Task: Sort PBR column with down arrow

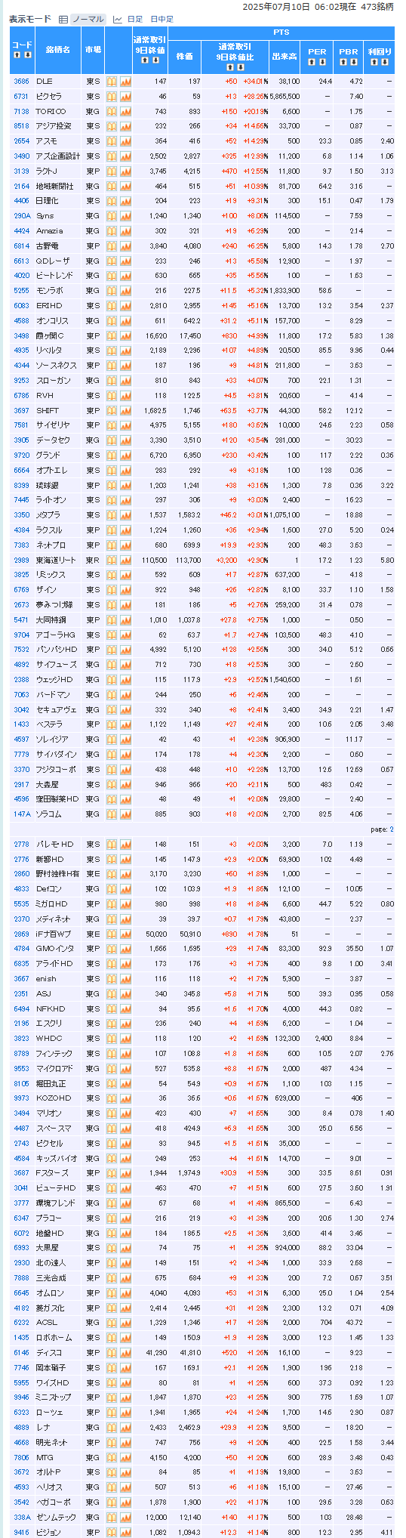Action: [x=353, y=62]
